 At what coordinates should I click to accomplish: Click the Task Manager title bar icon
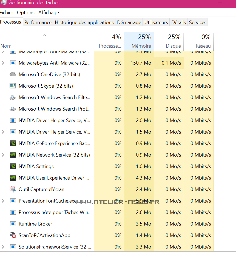pyautogui.click(x=4, y=2)
